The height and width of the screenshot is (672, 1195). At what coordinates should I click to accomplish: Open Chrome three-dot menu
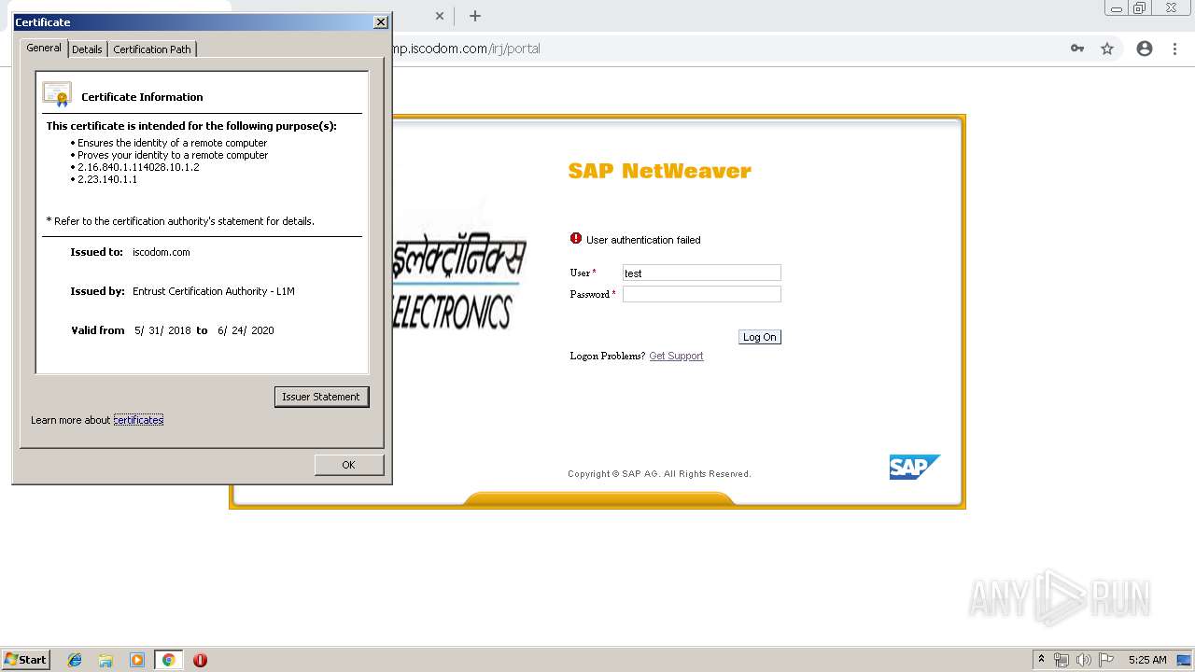tap(1174, 49)
